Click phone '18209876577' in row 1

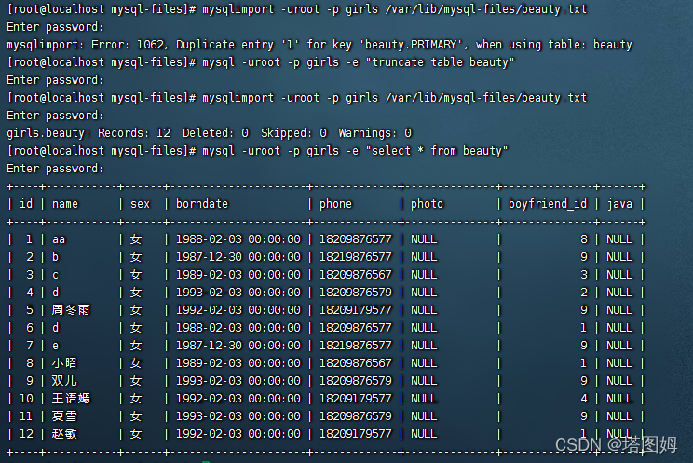point(355,239)
